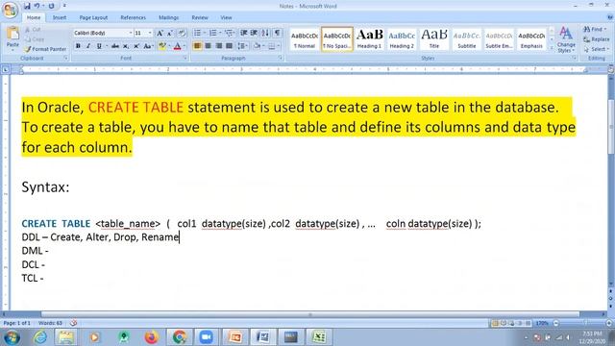Shrink font size with the small A
The height and width of the screenshot is (346, 615).
click(x=170, y=34)
